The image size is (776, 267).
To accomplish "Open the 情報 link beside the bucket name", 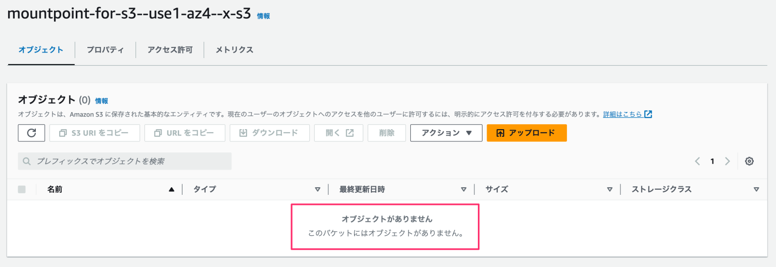I will (263, 16).
